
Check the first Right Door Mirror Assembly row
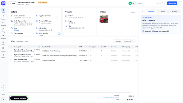(11, 51)
